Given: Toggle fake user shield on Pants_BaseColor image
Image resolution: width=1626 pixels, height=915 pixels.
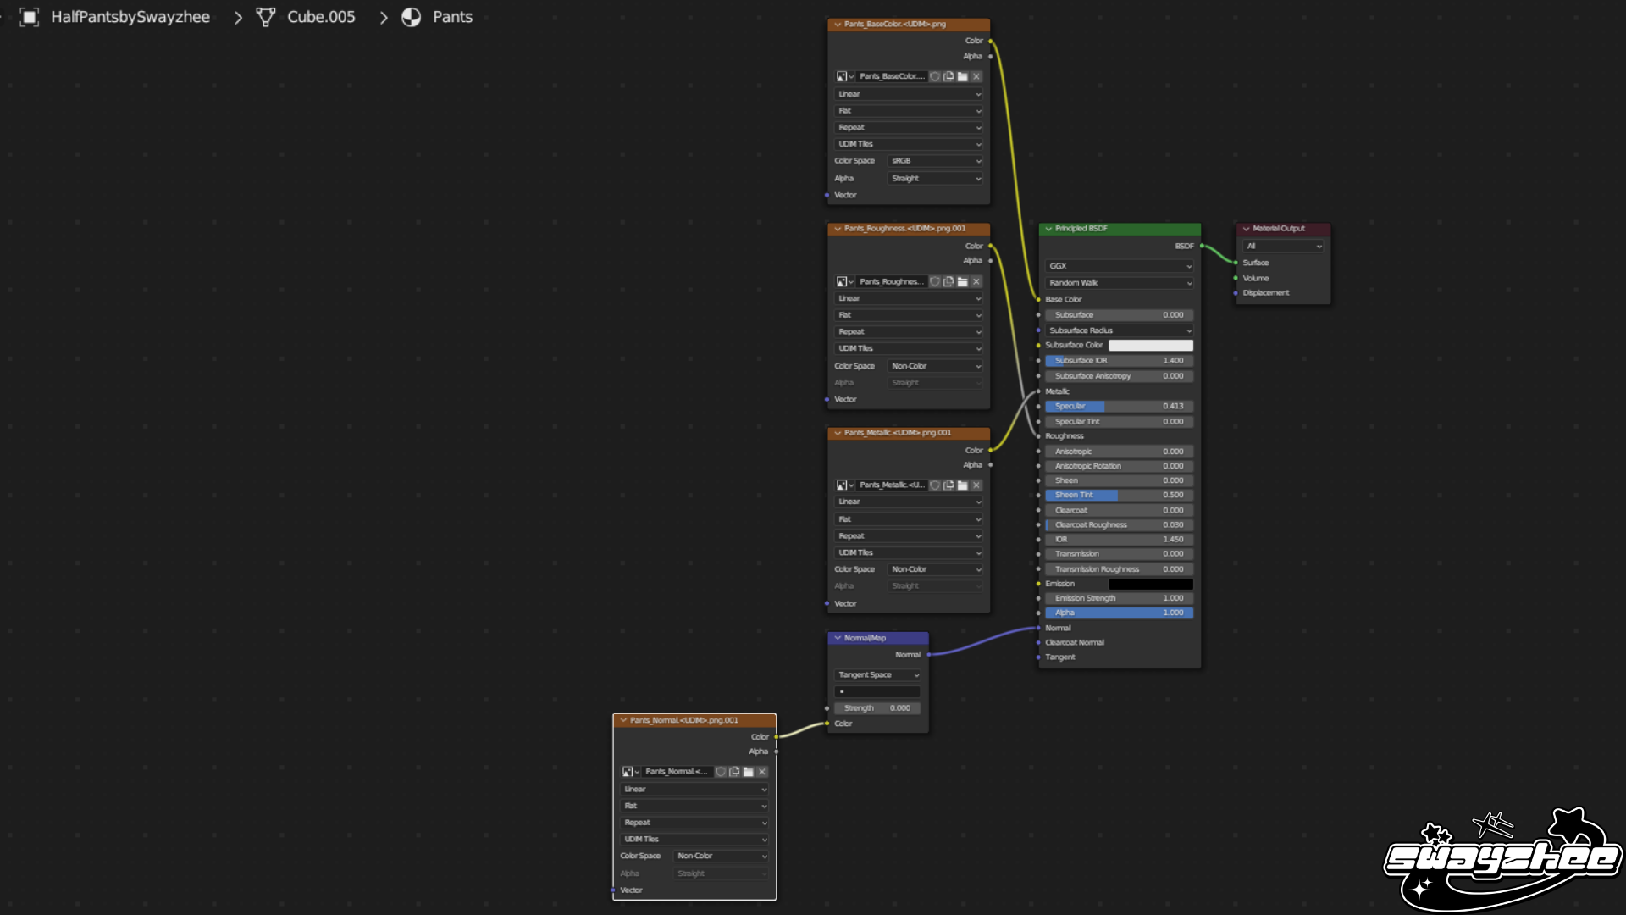Looking at the screenshot, I should coord(935,76).
